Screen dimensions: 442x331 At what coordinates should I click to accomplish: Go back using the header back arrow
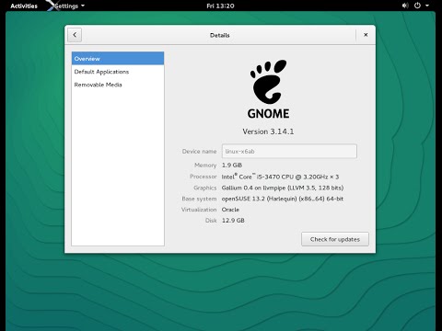pyautogui.click(x=75, y=35)
